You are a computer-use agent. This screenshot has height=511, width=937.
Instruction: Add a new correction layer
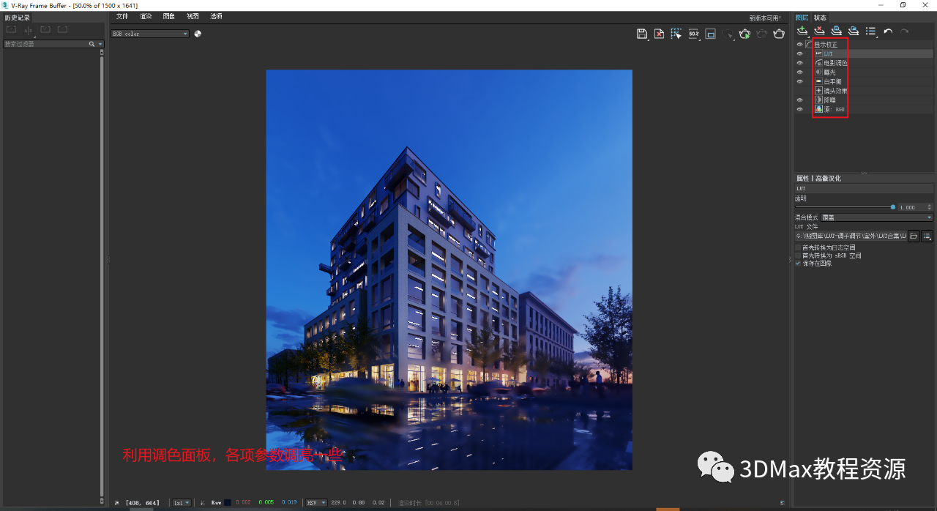click(x=801, y=30)
